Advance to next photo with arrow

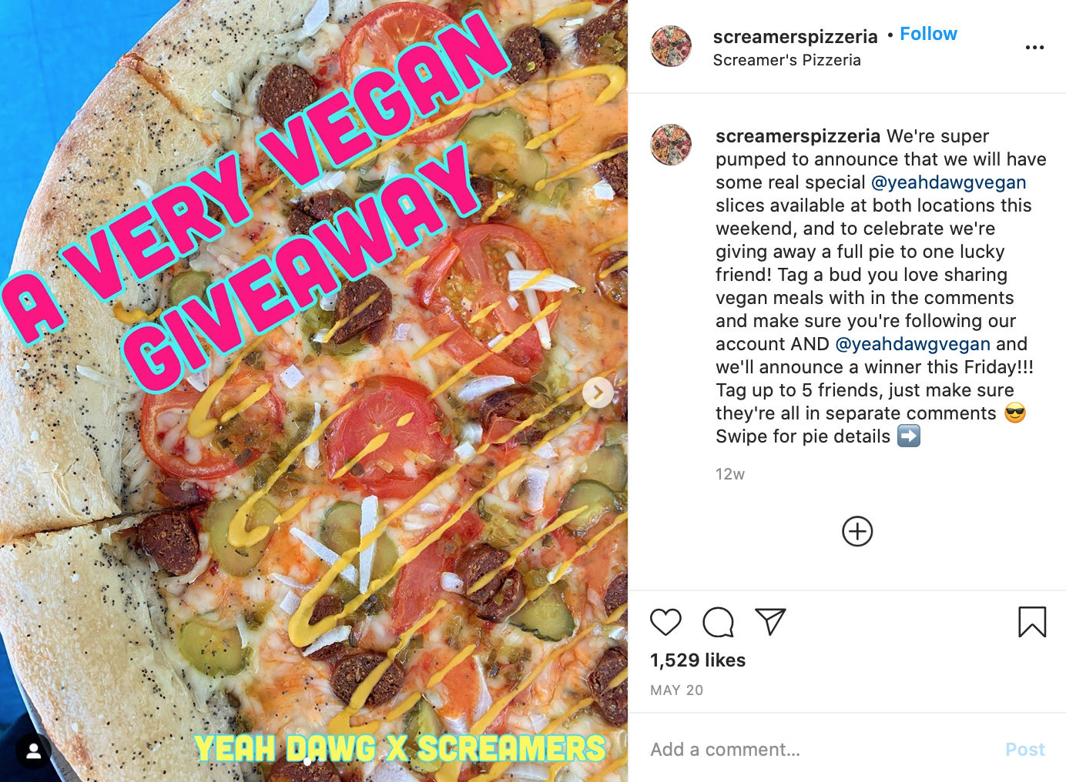pos(598,393)
